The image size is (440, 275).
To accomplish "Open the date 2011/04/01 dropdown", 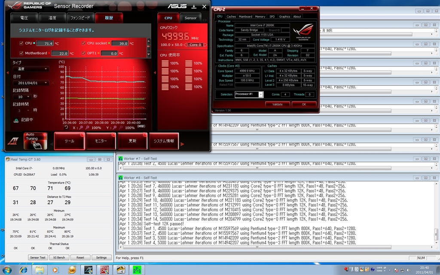I will (x=31, y=83).
